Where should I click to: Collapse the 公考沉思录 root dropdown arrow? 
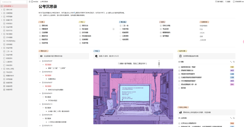[x=13, y=6]
